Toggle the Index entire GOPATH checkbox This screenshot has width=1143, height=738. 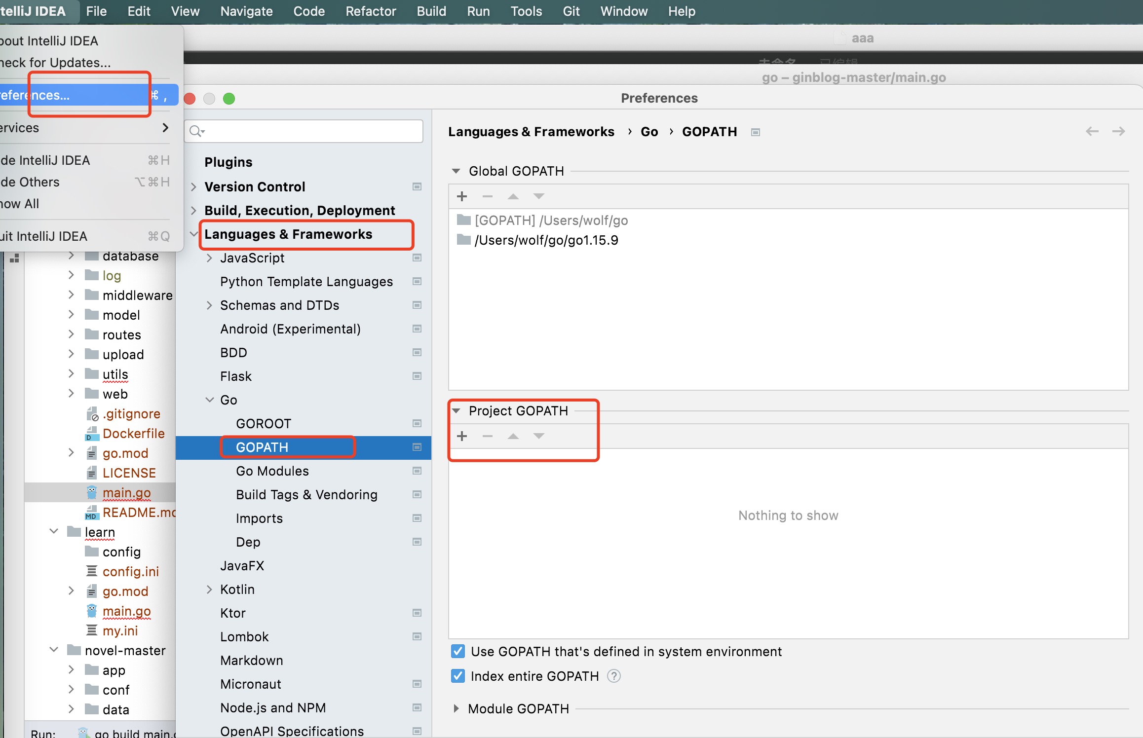[458, 676]
